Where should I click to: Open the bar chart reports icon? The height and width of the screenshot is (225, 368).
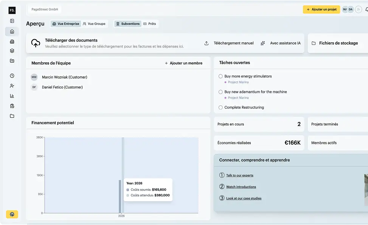point(12,96)
